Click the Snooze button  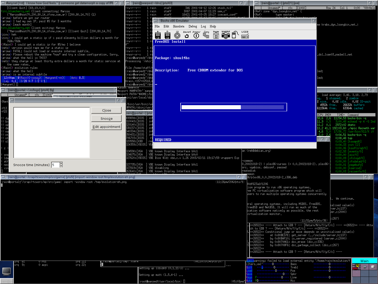pos(107,118)
